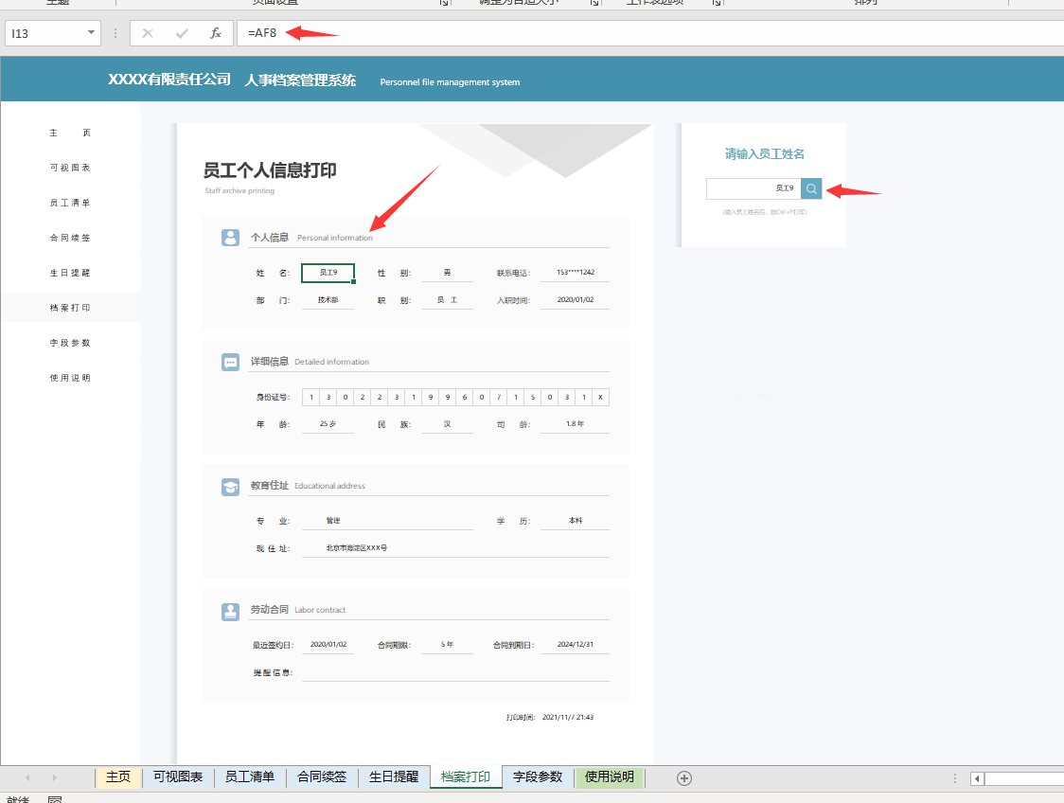
Task: Click the 职别 value 员 工
Action: pyautogui.click(x=447, y=299)
